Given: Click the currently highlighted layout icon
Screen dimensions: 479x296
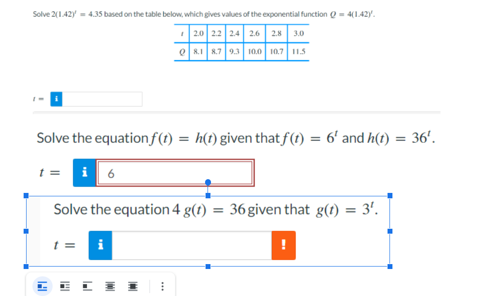Looking at the screenshot, I should pos(42,286).
